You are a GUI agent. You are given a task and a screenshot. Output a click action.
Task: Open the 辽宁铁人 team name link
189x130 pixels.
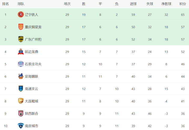tap(32, 15)
